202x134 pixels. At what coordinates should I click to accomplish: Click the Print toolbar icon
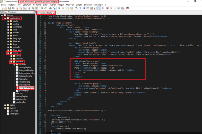tap(24, 8)
